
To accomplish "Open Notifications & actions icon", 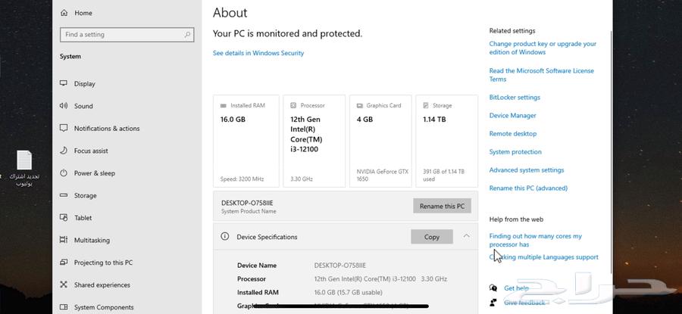I will click(x=64, y=129).
